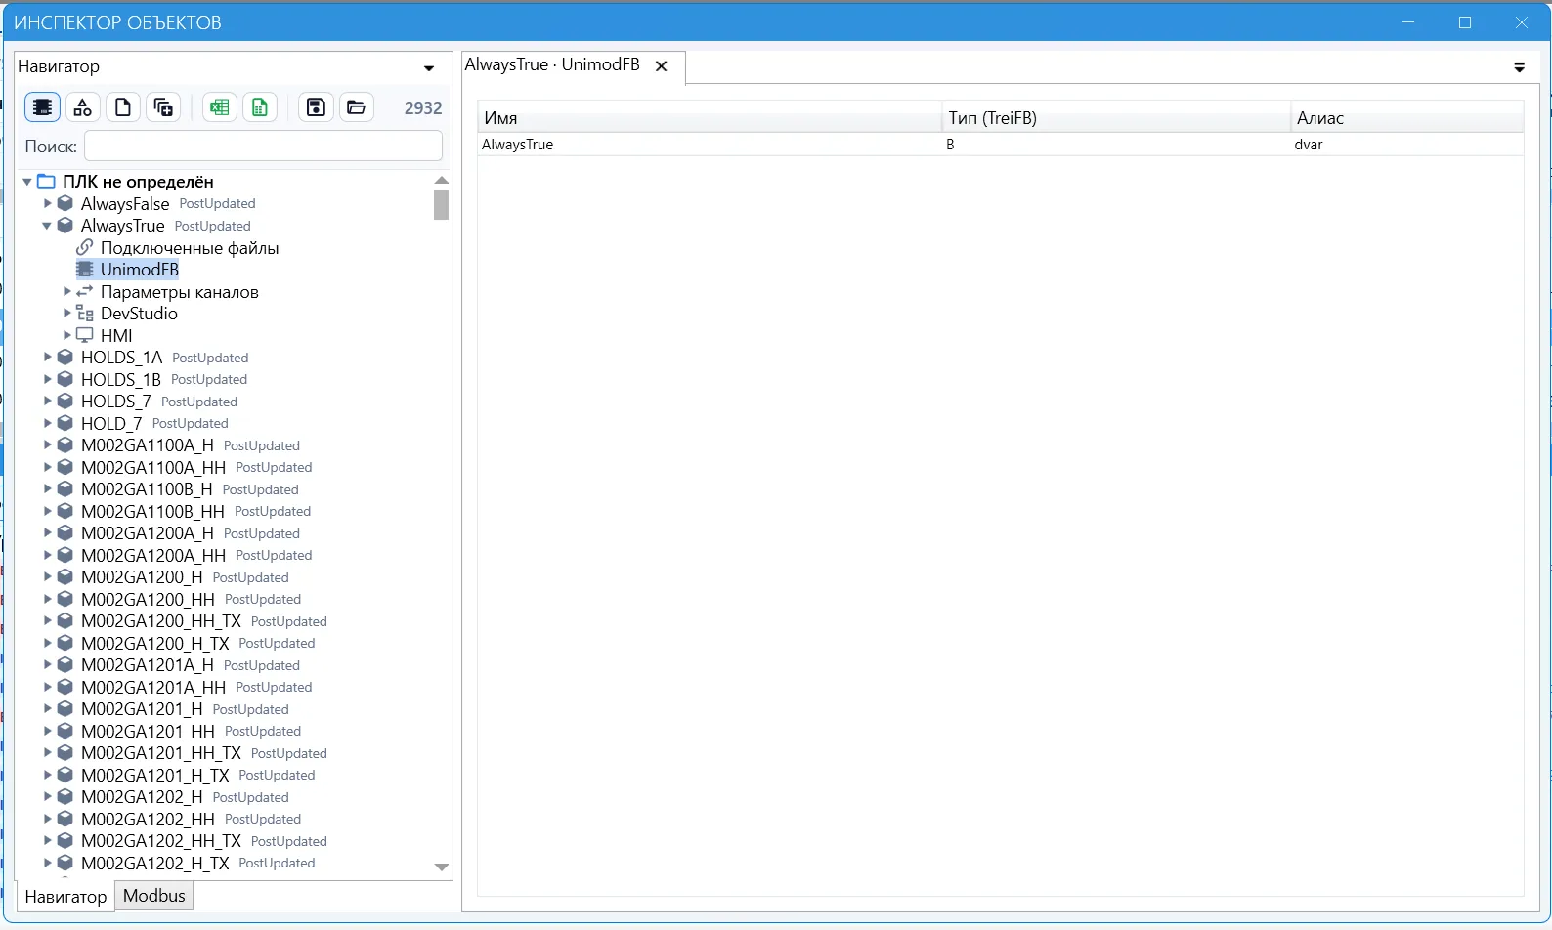Screen dimensions: 1552x930
Task: Select the UnimodFB tree item
Action: point(140,270)
